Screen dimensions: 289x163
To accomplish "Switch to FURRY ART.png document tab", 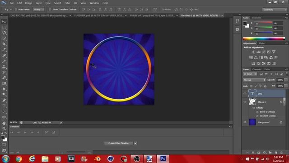I will pyautogui.click(x=152, y=15).
